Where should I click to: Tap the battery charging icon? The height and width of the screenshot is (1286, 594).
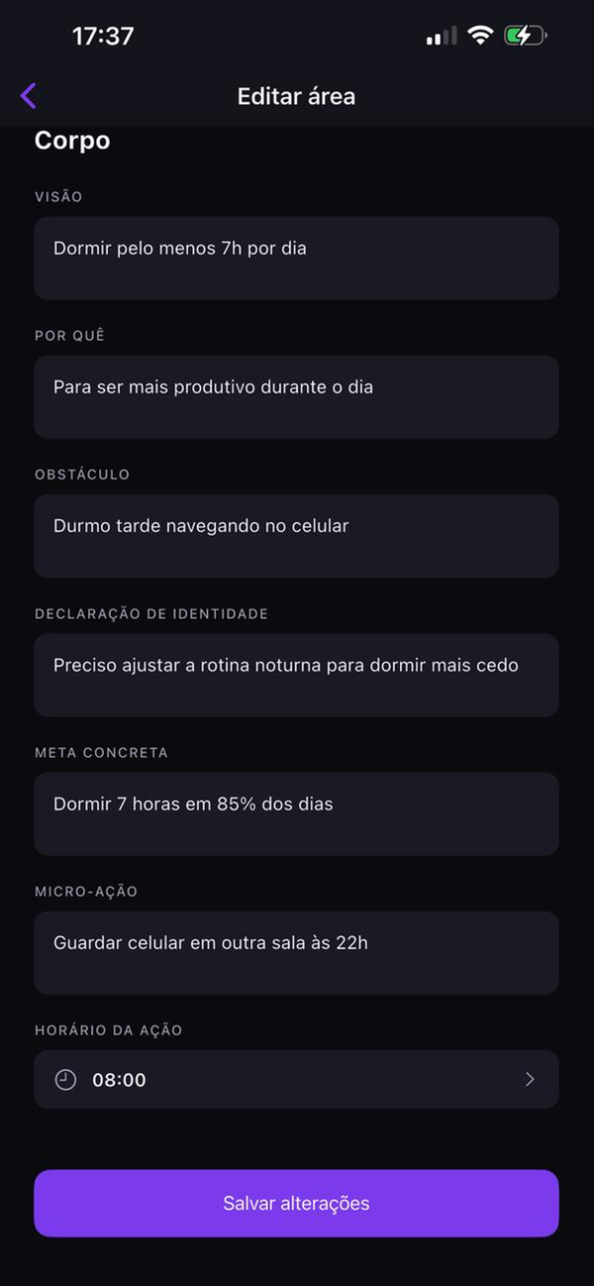[x=524, y=34]
